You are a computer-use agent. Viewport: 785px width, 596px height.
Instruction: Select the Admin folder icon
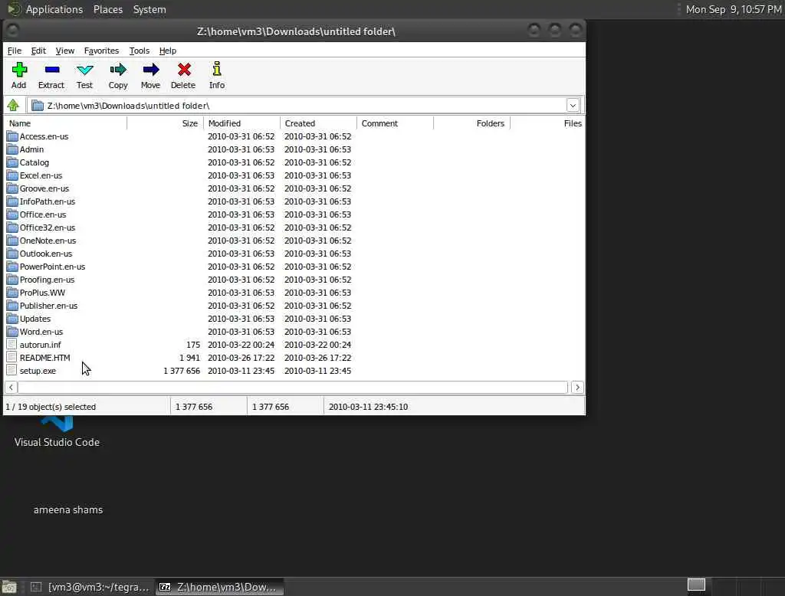click(x=12, y=149)
